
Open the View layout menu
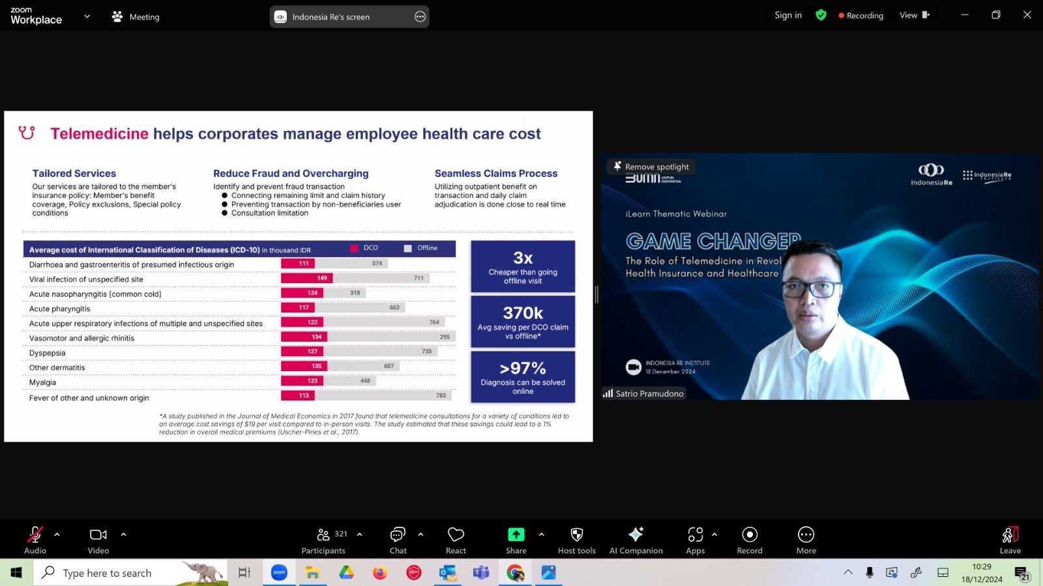[915, 15]
